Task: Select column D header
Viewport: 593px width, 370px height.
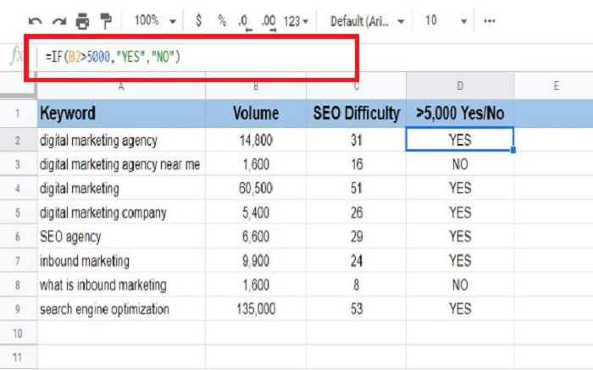Action: [460, 86]
